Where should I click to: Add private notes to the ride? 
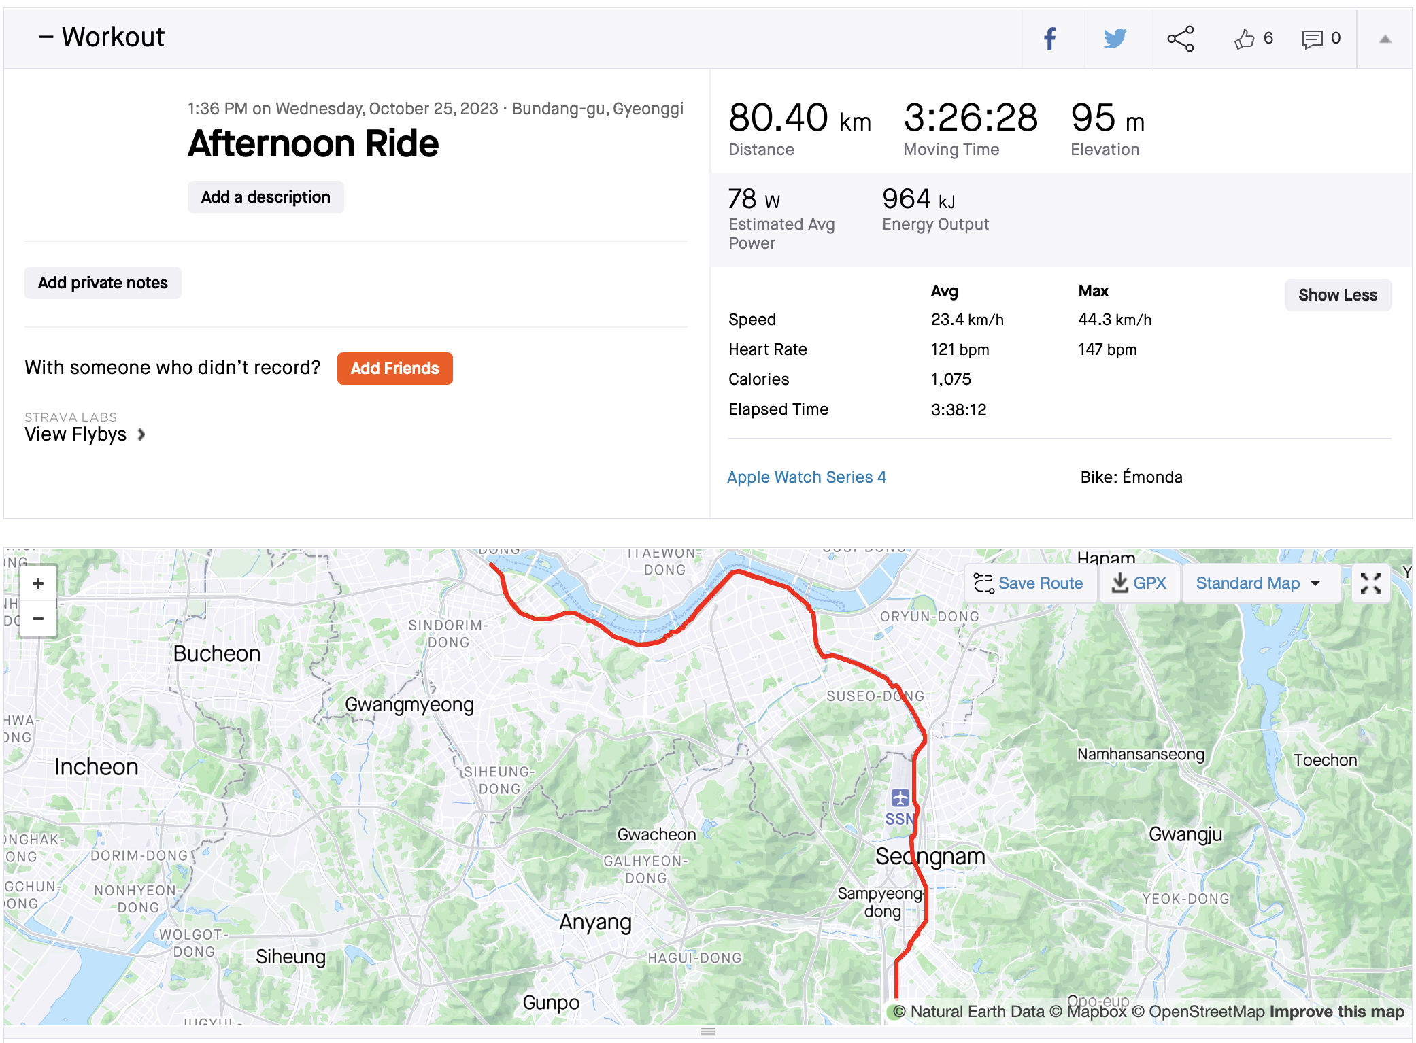103,283
